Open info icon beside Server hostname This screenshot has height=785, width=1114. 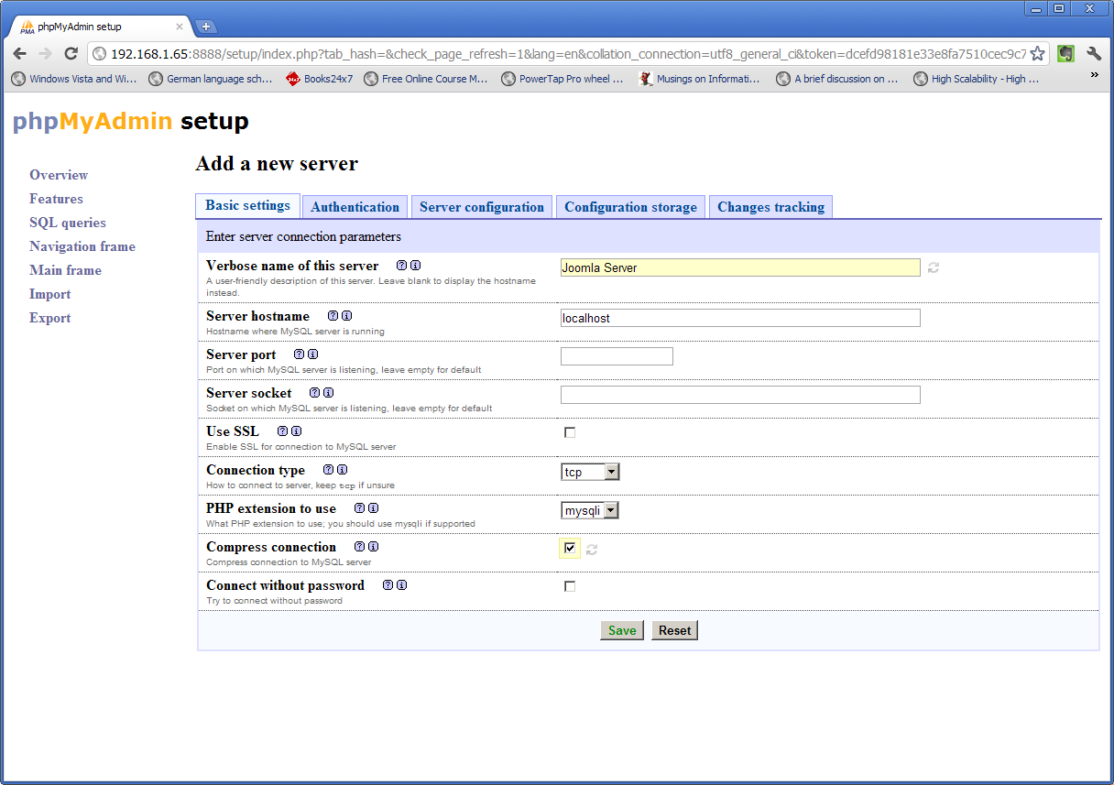coord(346,316)
